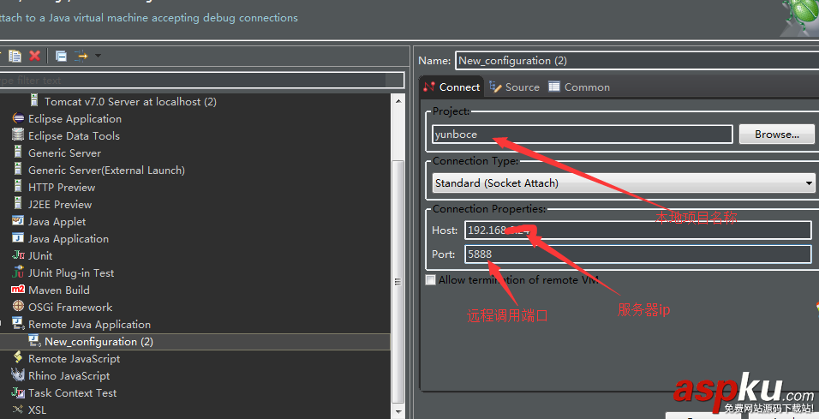Viewport: 819px width, 419px height.
Task: Switch to the Source tab
Action: [x=515, y=87]
